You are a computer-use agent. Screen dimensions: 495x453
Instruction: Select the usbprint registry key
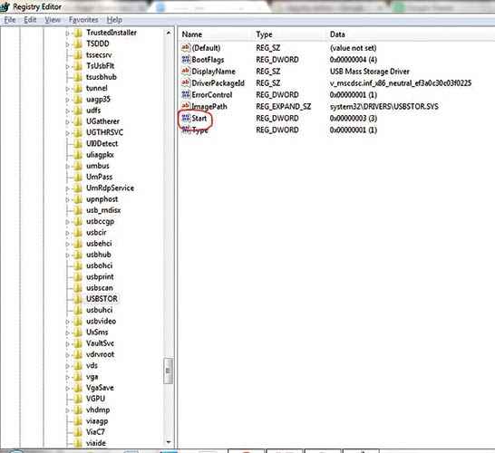[x=100, y=276]
